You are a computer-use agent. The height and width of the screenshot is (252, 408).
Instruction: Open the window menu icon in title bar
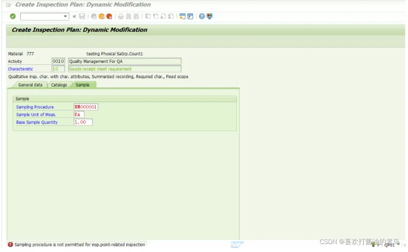point(8,5)
